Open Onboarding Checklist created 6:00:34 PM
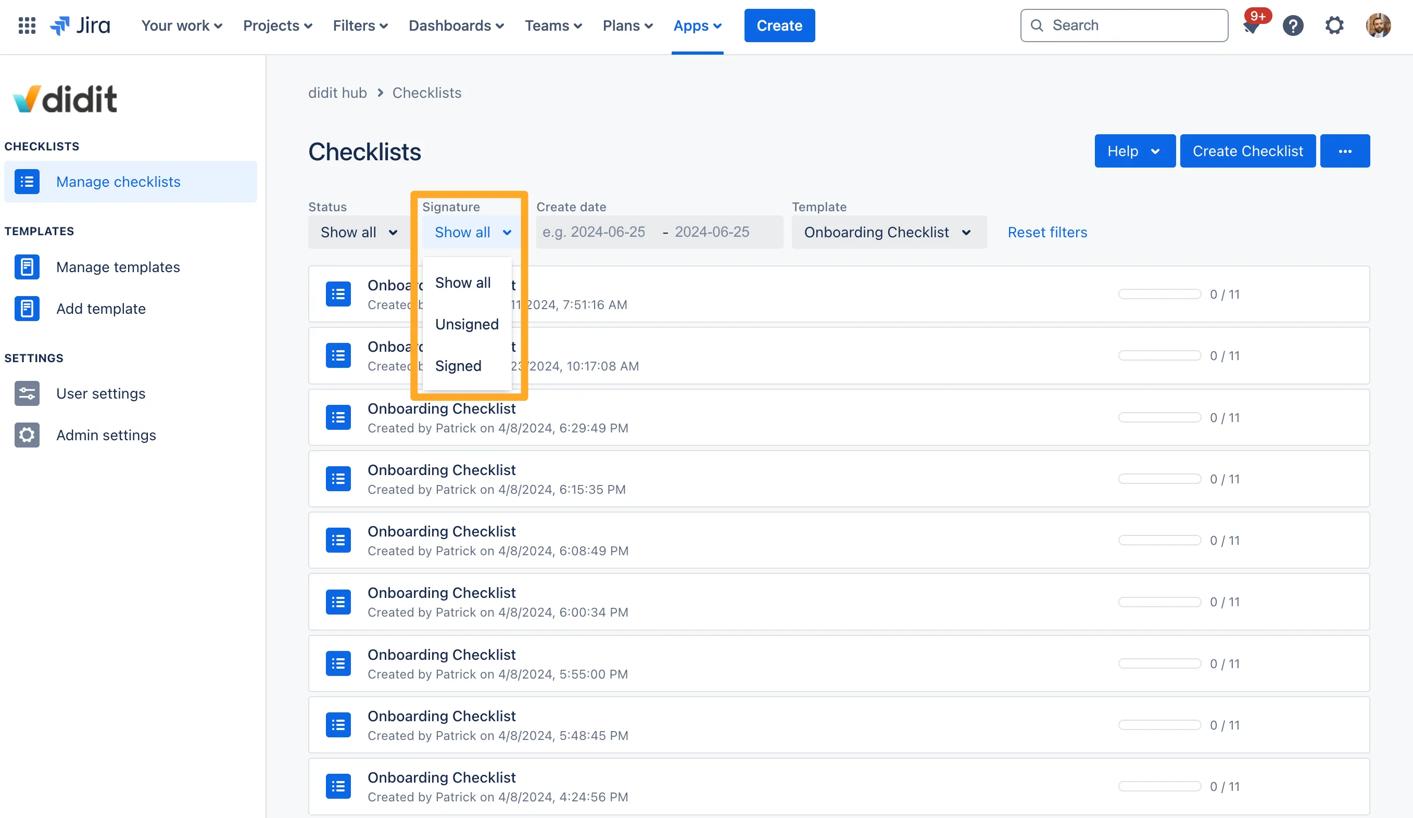Viewport: 1413px width, 818px height. coord(839,602)
